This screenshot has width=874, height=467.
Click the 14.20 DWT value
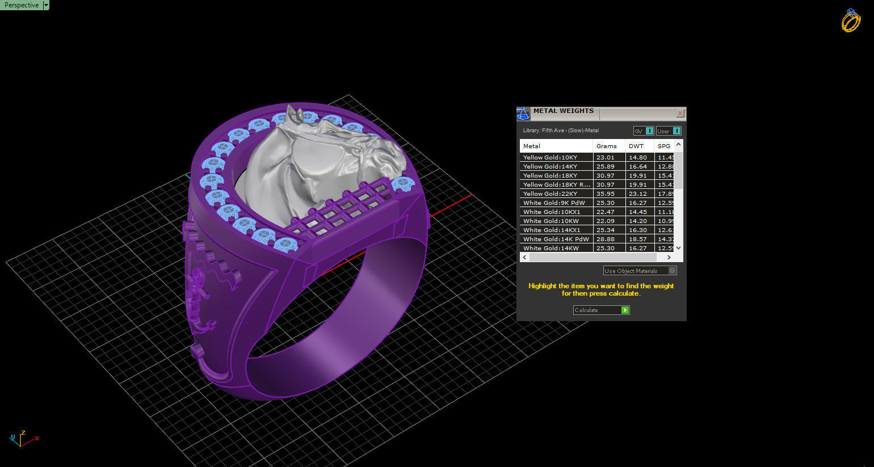(x=638, y=221)
